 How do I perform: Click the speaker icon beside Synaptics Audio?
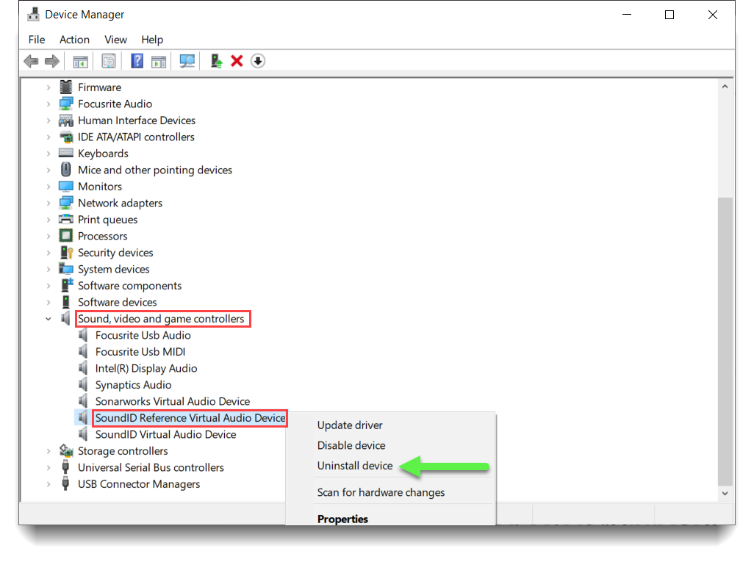coord(83,385)
